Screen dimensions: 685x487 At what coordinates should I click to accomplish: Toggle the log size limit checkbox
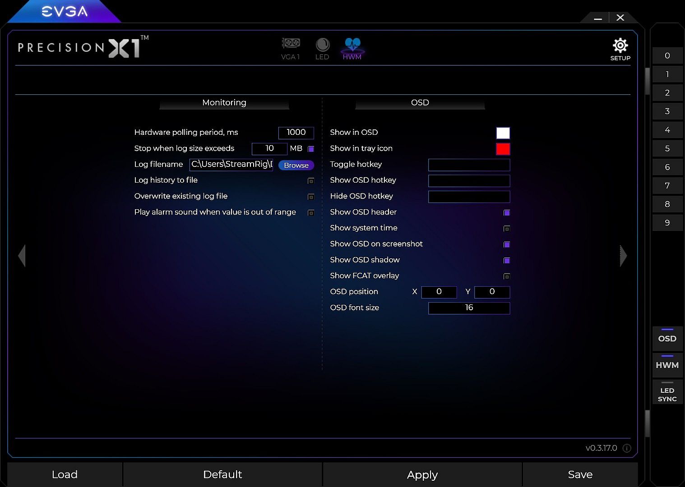pyautogui.click(x=311, y=149)
